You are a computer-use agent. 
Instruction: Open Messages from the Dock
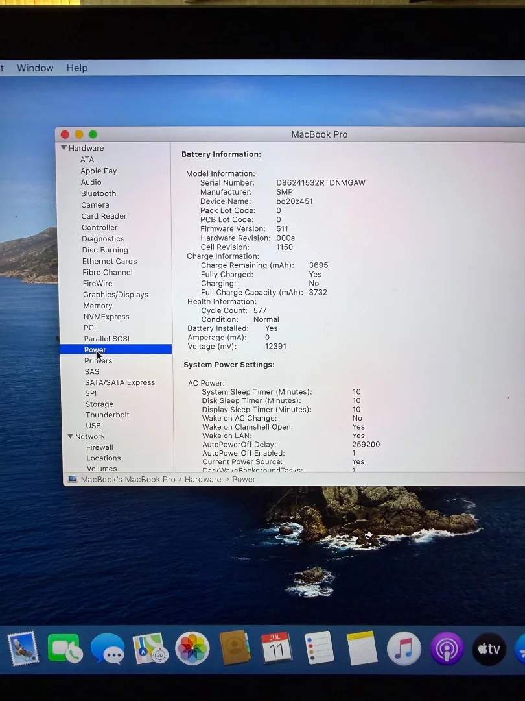(x=108, y=648)
